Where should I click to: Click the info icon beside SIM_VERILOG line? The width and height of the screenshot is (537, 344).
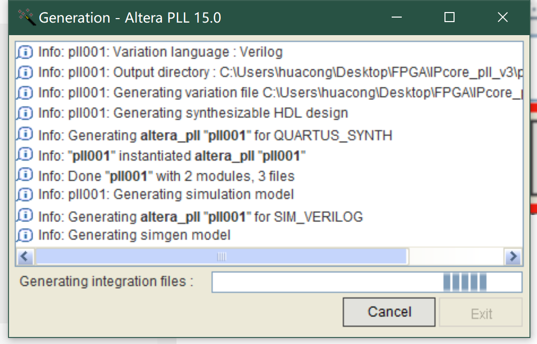25,216
